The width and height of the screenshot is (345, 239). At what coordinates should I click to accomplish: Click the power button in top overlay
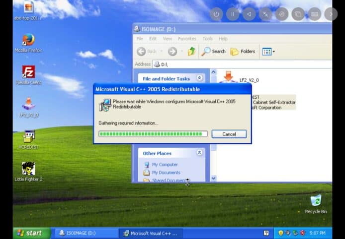pyautogui.click(x=216, y=14)
